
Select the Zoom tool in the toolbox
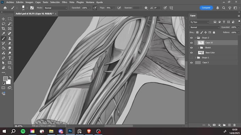point(10,68)
